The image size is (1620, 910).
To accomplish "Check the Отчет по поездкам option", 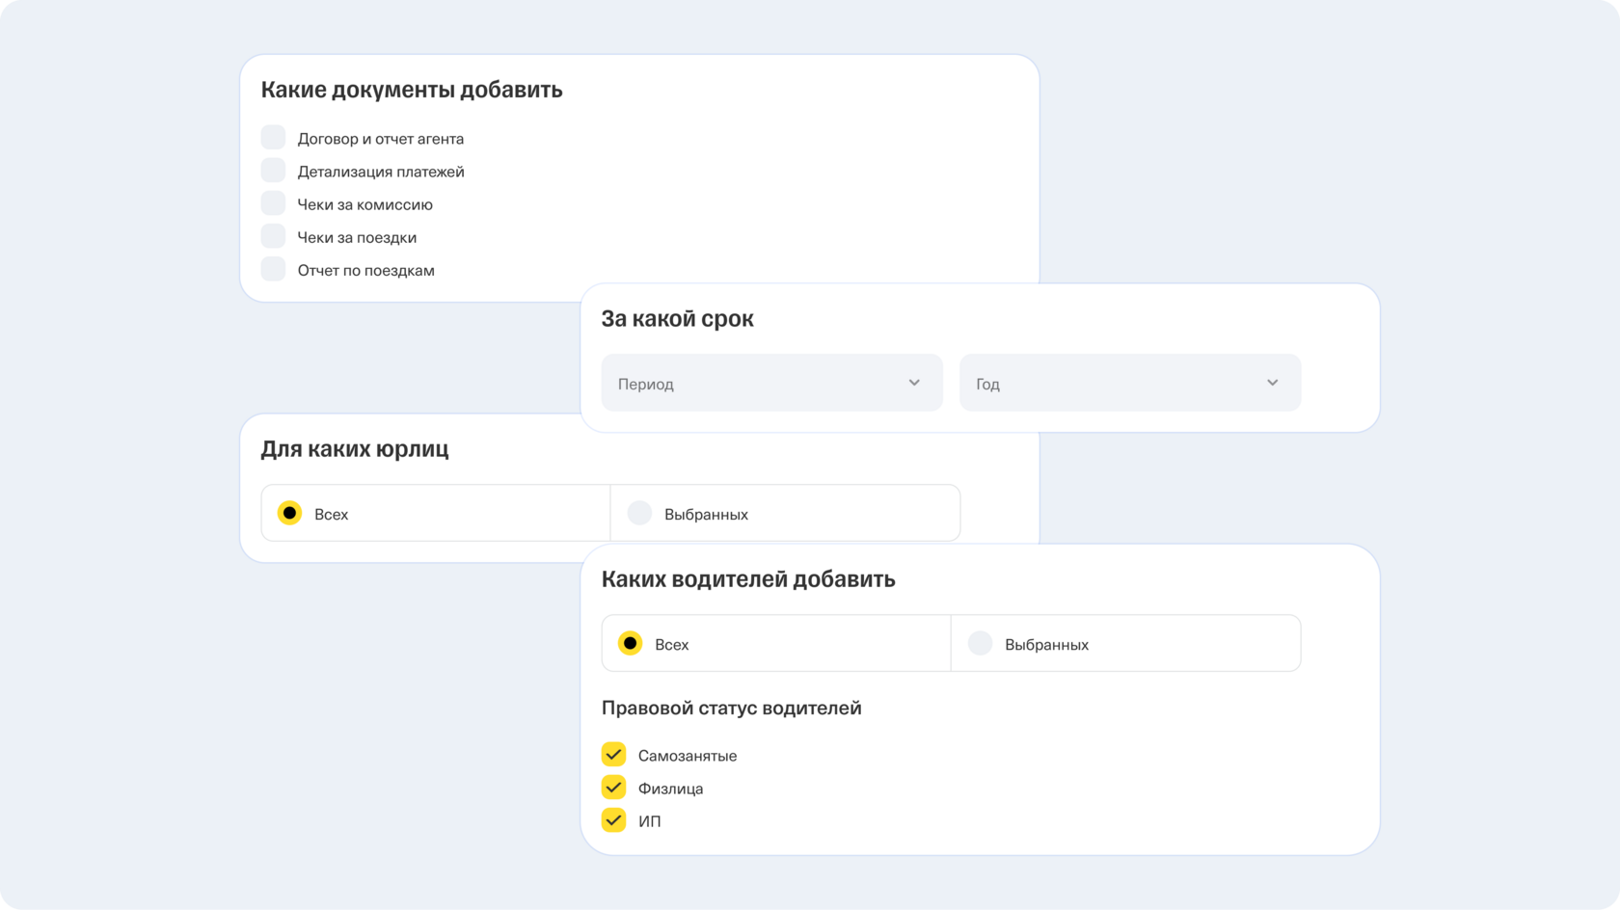I will 273,269.
